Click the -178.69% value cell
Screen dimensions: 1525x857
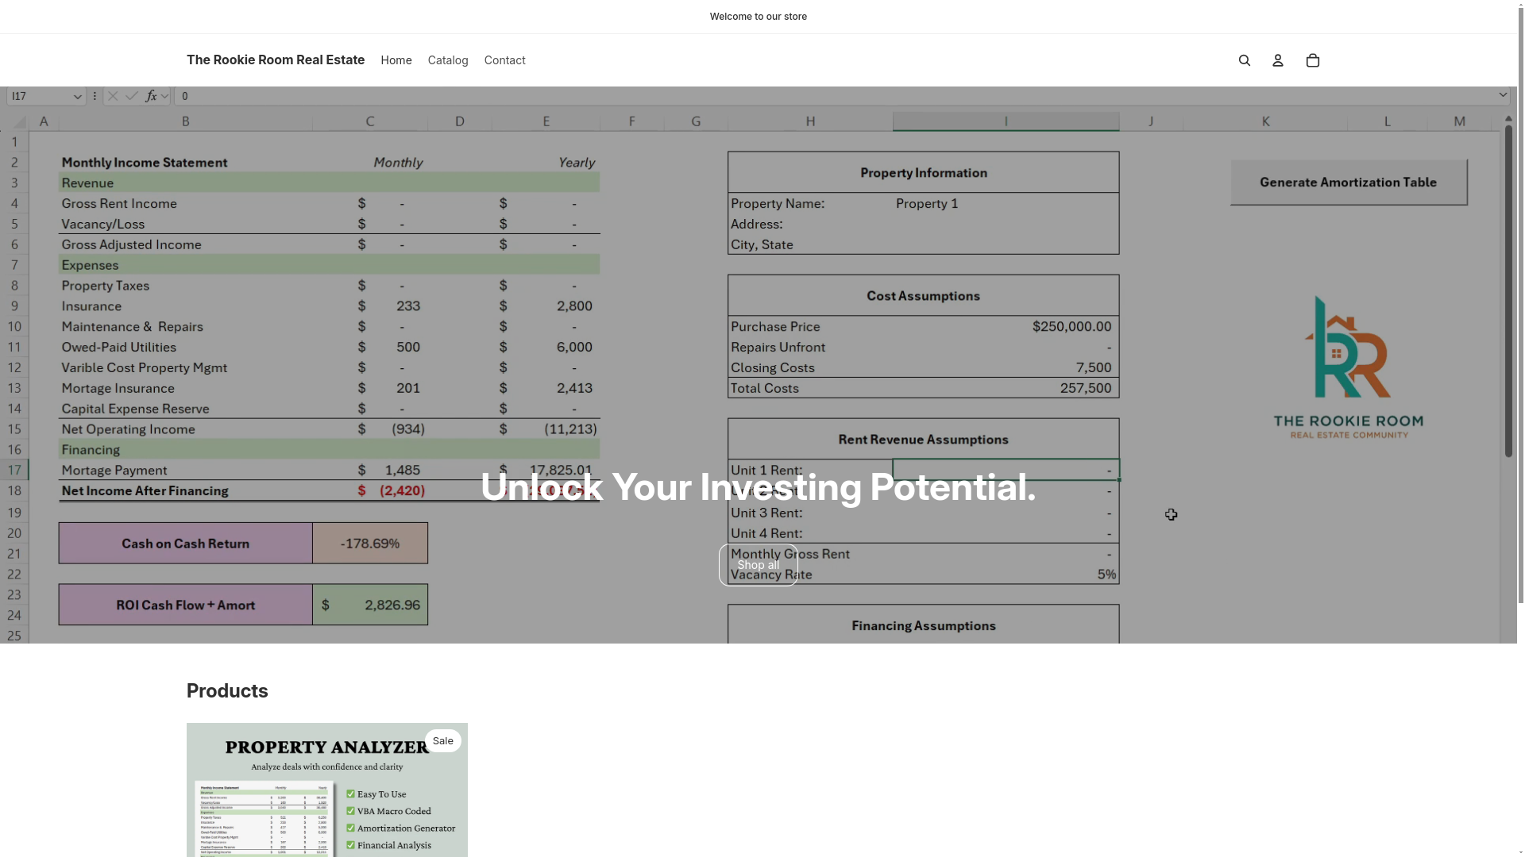(x=370, y=544)
